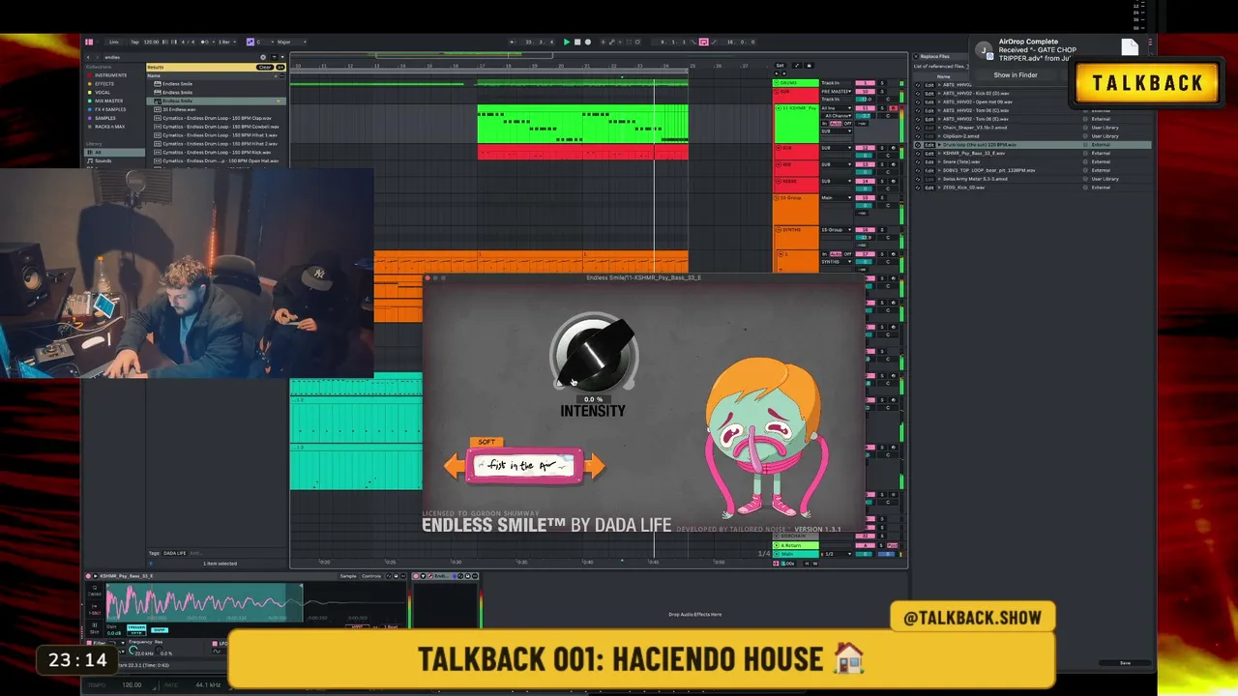Screen dimensions: 1238x696
Task: Switch to the sampler Sample tab
Action: click(348, 576)
